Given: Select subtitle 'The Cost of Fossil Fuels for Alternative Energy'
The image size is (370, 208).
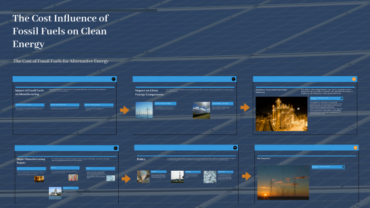Looking at the screenshot, I should [61, 61].
